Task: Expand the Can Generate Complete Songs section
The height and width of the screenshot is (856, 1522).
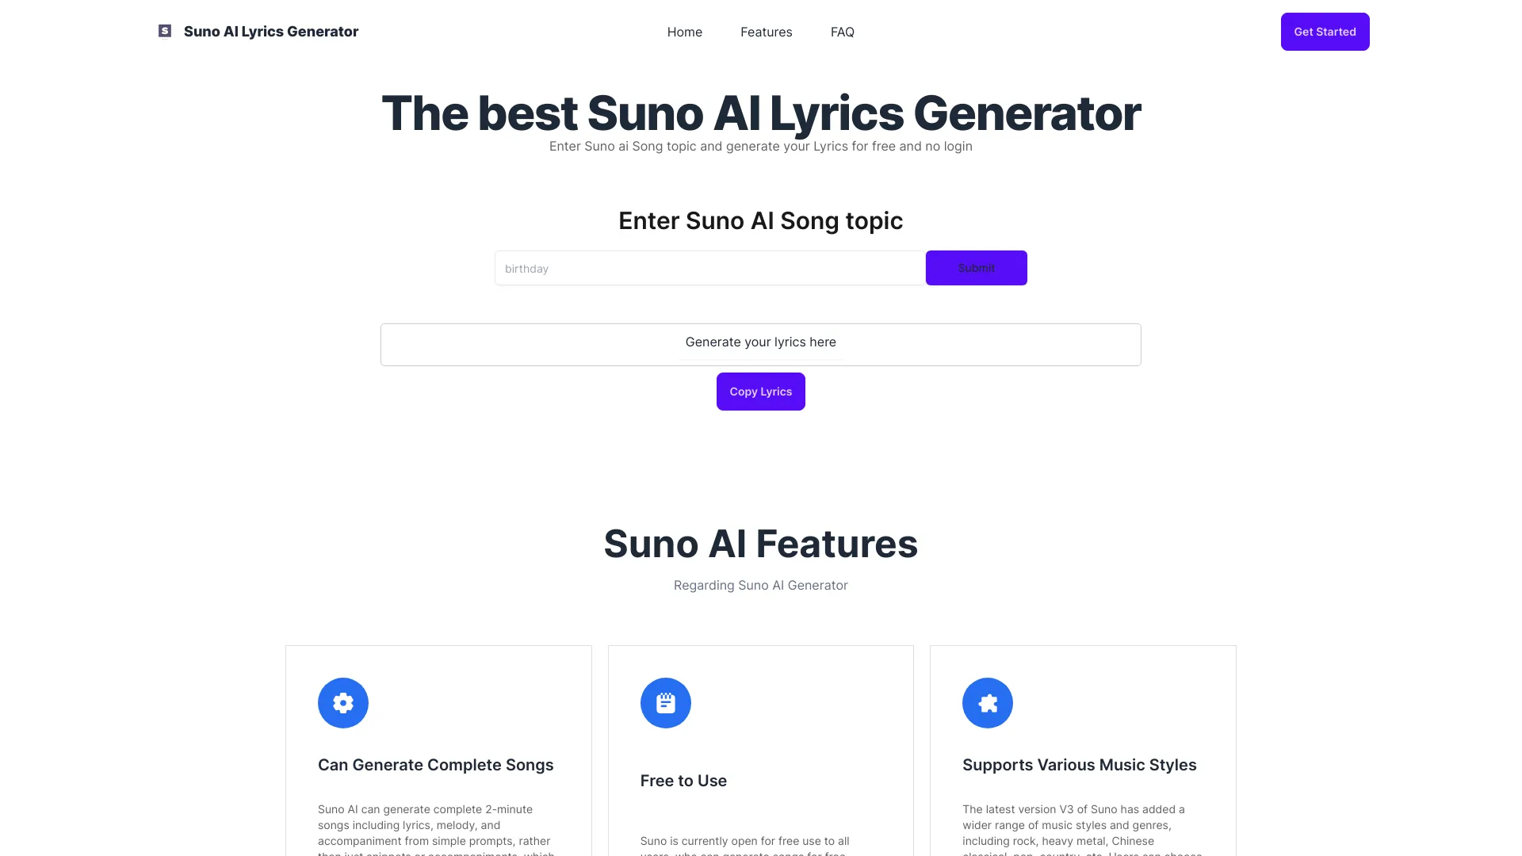Action: pyautogui.click(x=435, y=764)
